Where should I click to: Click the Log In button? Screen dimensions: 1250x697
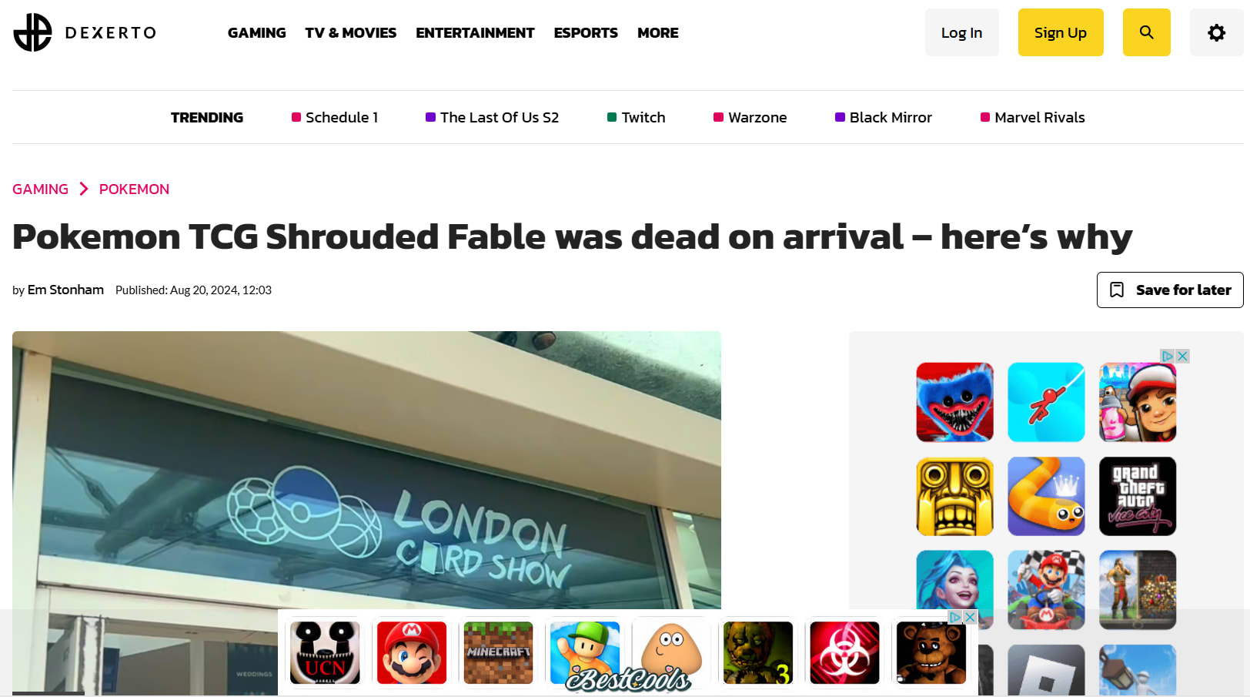coord(961,32)
